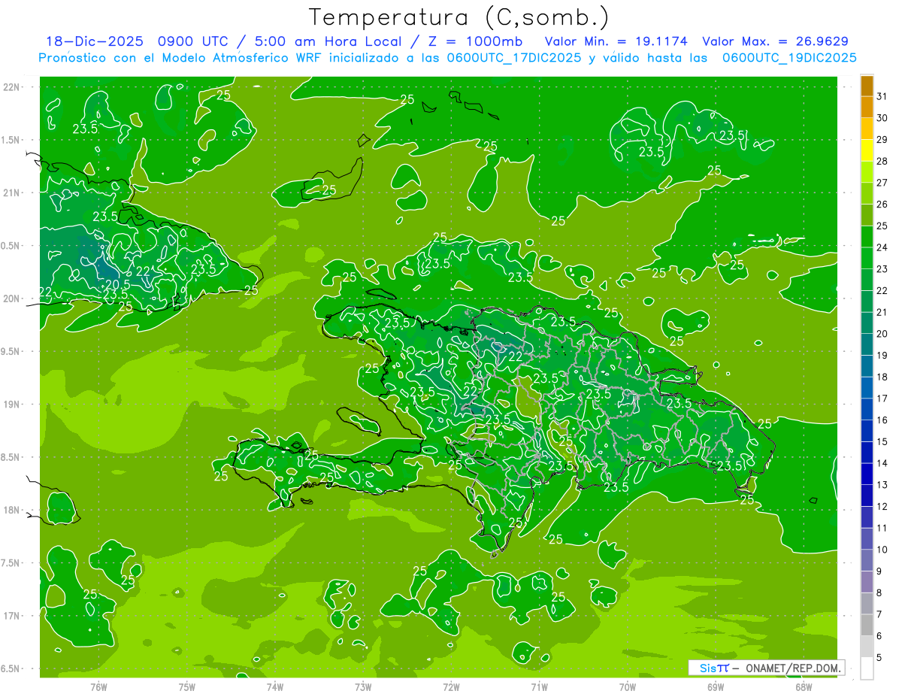Click the legend value 11

882,528
